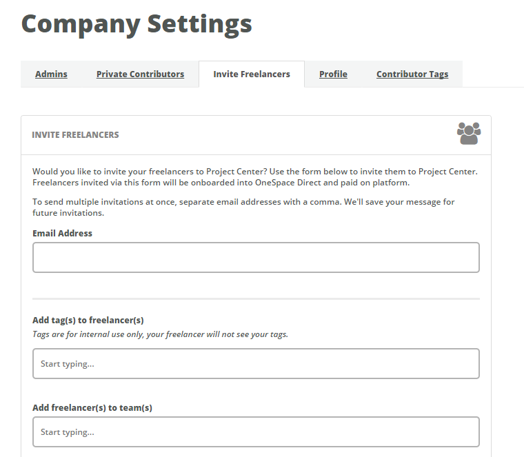Image resolution: width=524 pixels, height=457 pixels.
Task: Open the Admins tab
Action: pyautogui.click(x=51, y=74)
